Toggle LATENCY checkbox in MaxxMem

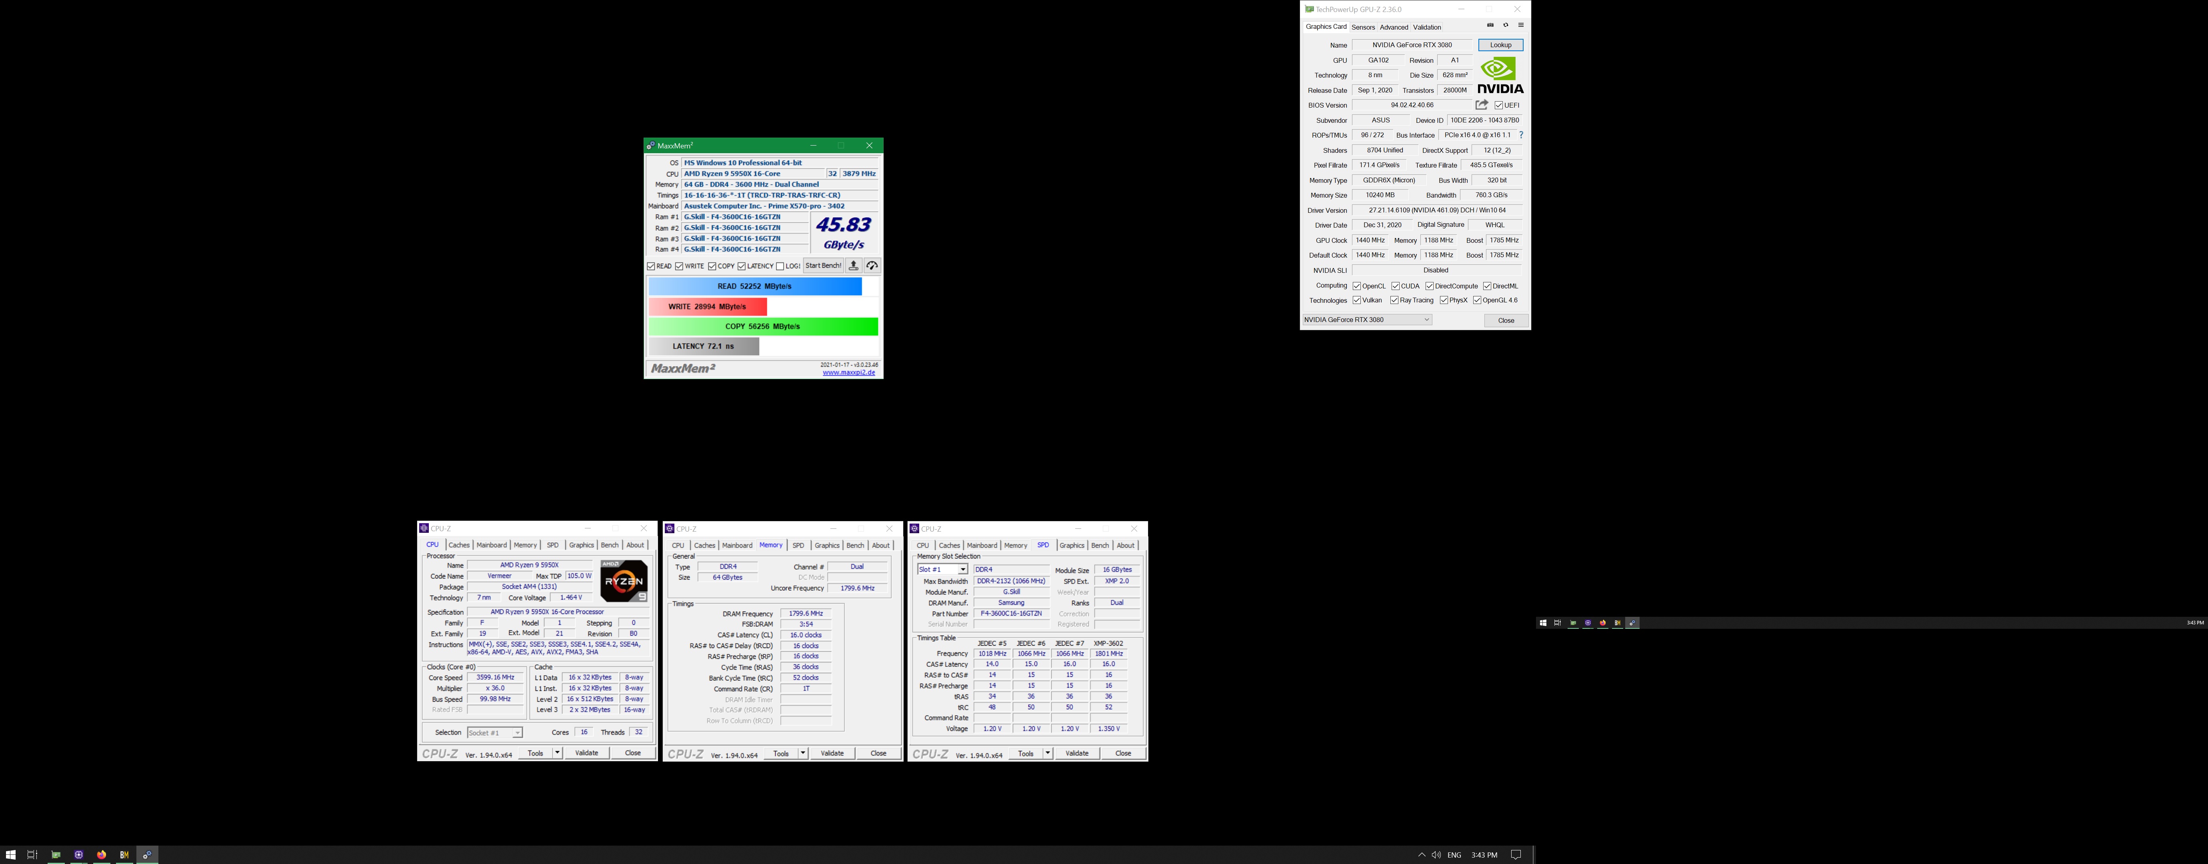tap(742, 266)
